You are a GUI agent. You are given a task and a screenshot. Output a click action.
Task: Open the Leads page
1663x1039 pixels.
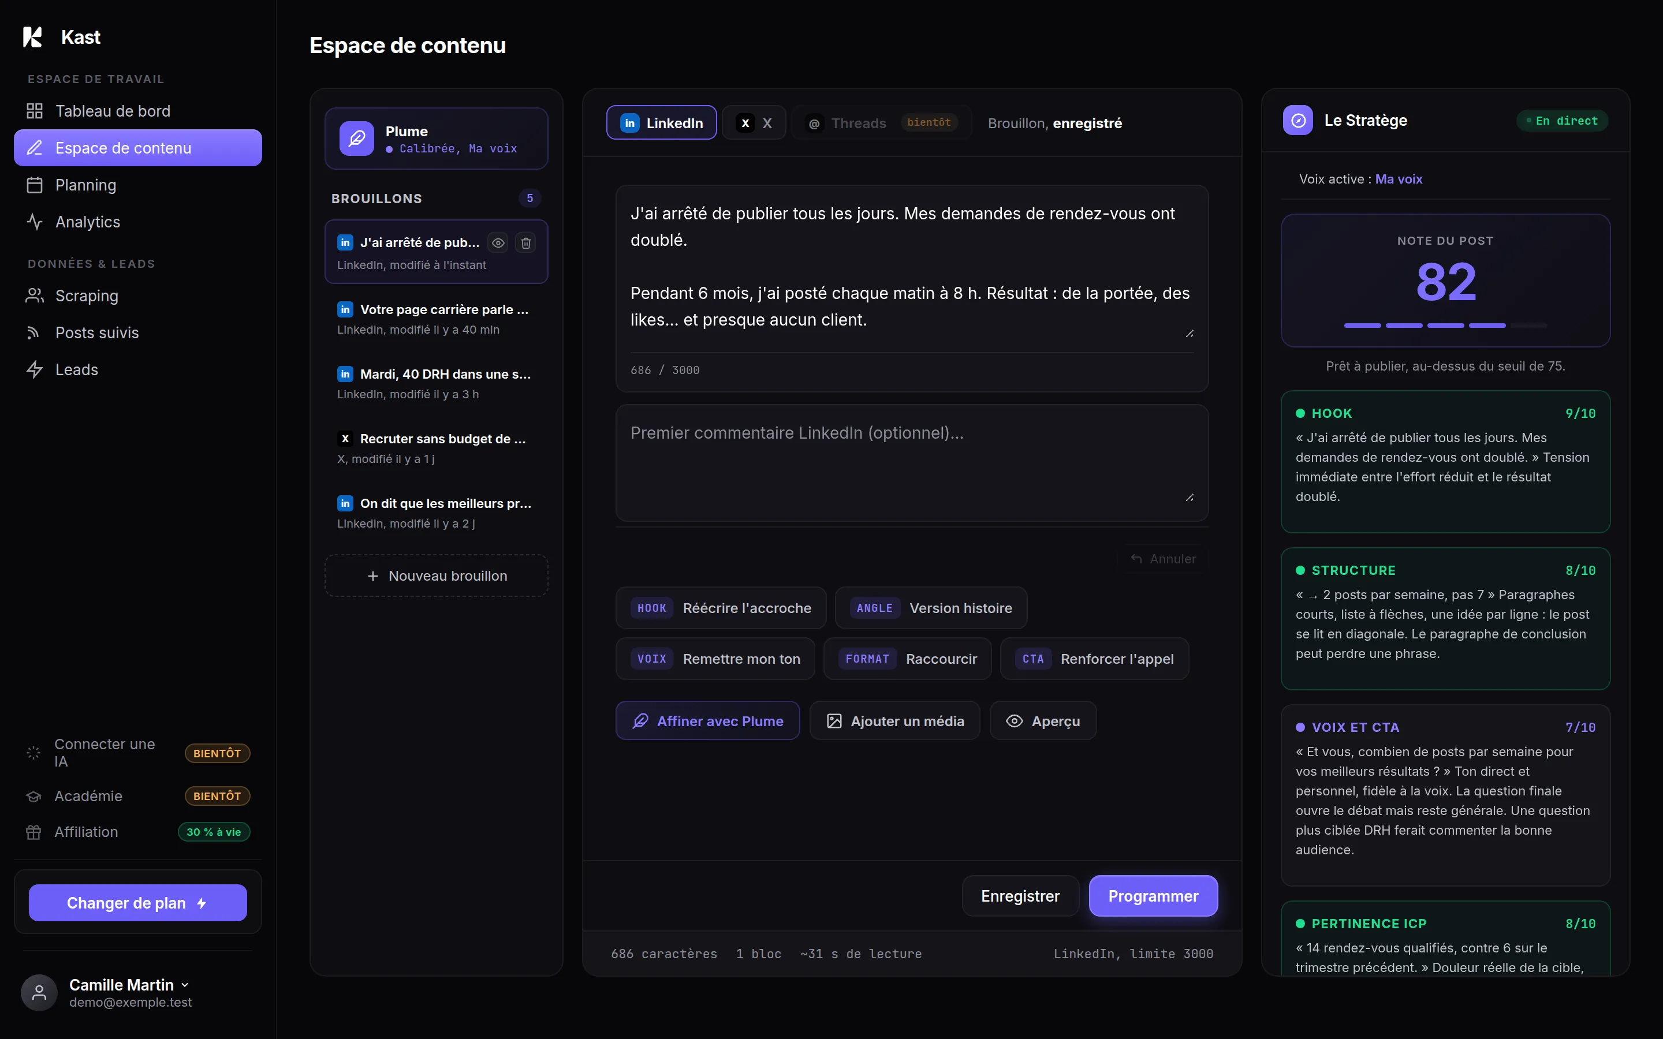(137, 369)
